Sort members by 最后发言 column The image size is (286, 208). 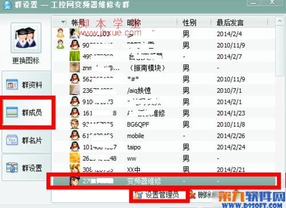click(x=230, y=23)
